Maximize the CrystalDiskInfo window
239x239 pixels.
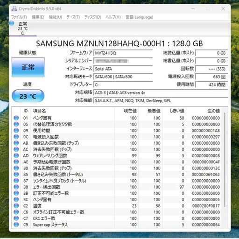coord(208,9)
